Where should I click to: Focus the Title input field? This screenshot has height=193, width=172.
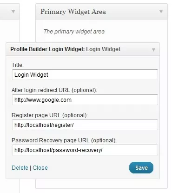click(85, 75)
